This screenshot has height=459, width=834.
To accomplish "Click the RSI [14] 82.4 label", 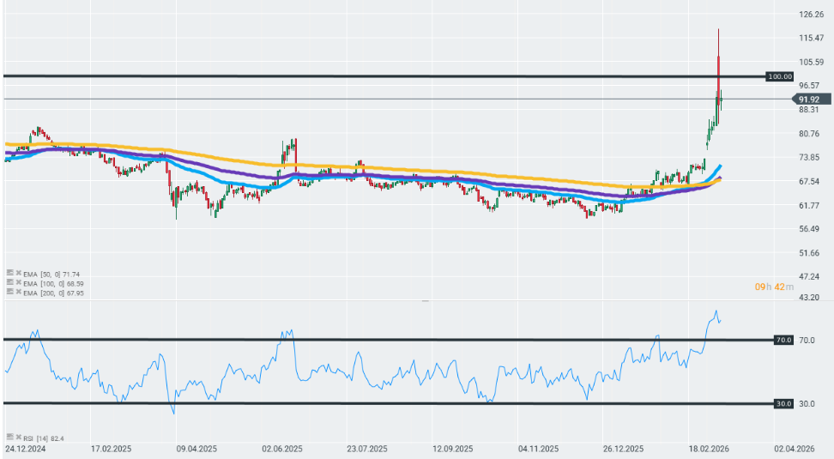I will pos(44,438).
